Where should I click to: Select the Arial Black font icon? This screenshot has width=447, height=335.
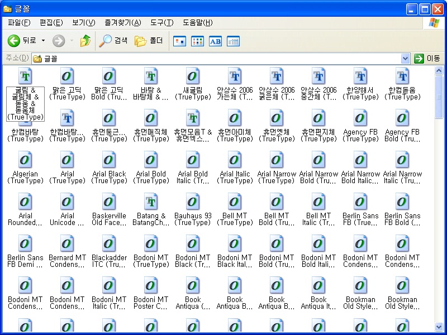pyautogui.click(x=109, y=160)
